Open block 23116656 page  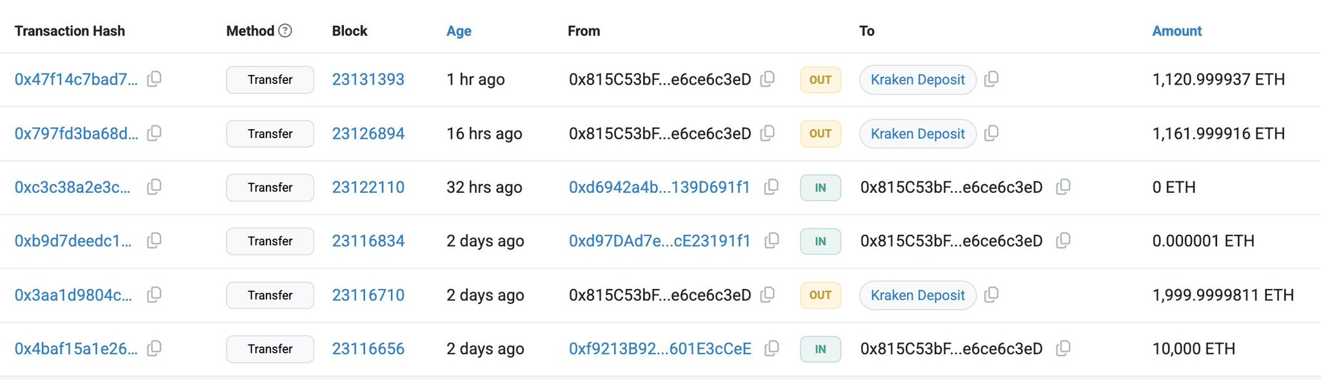click(368, 349)
